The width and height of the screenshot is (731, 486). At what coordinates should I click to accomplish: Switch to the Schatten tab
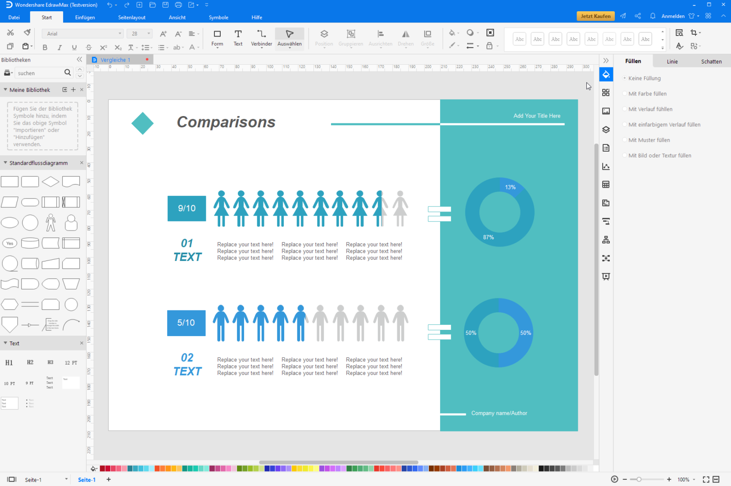(711, 62)
